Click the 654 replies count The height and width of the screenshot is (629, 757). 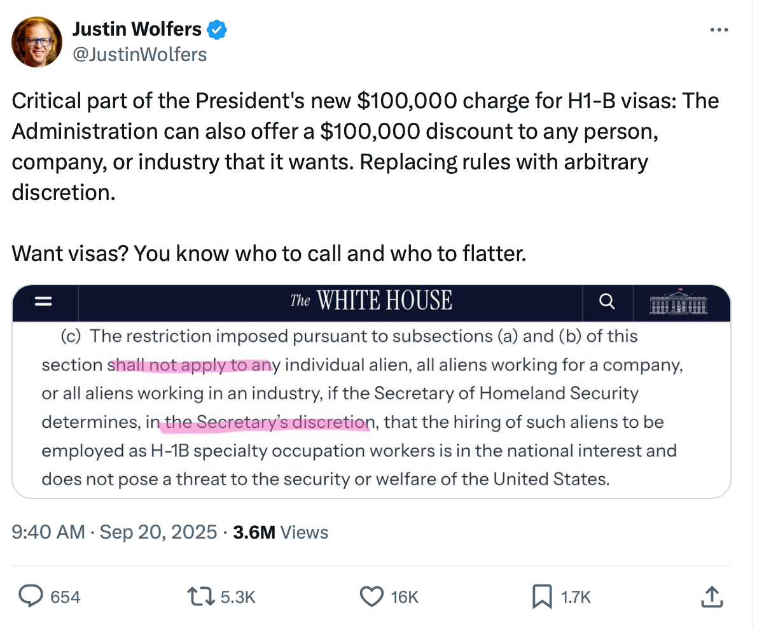(65, 597)
